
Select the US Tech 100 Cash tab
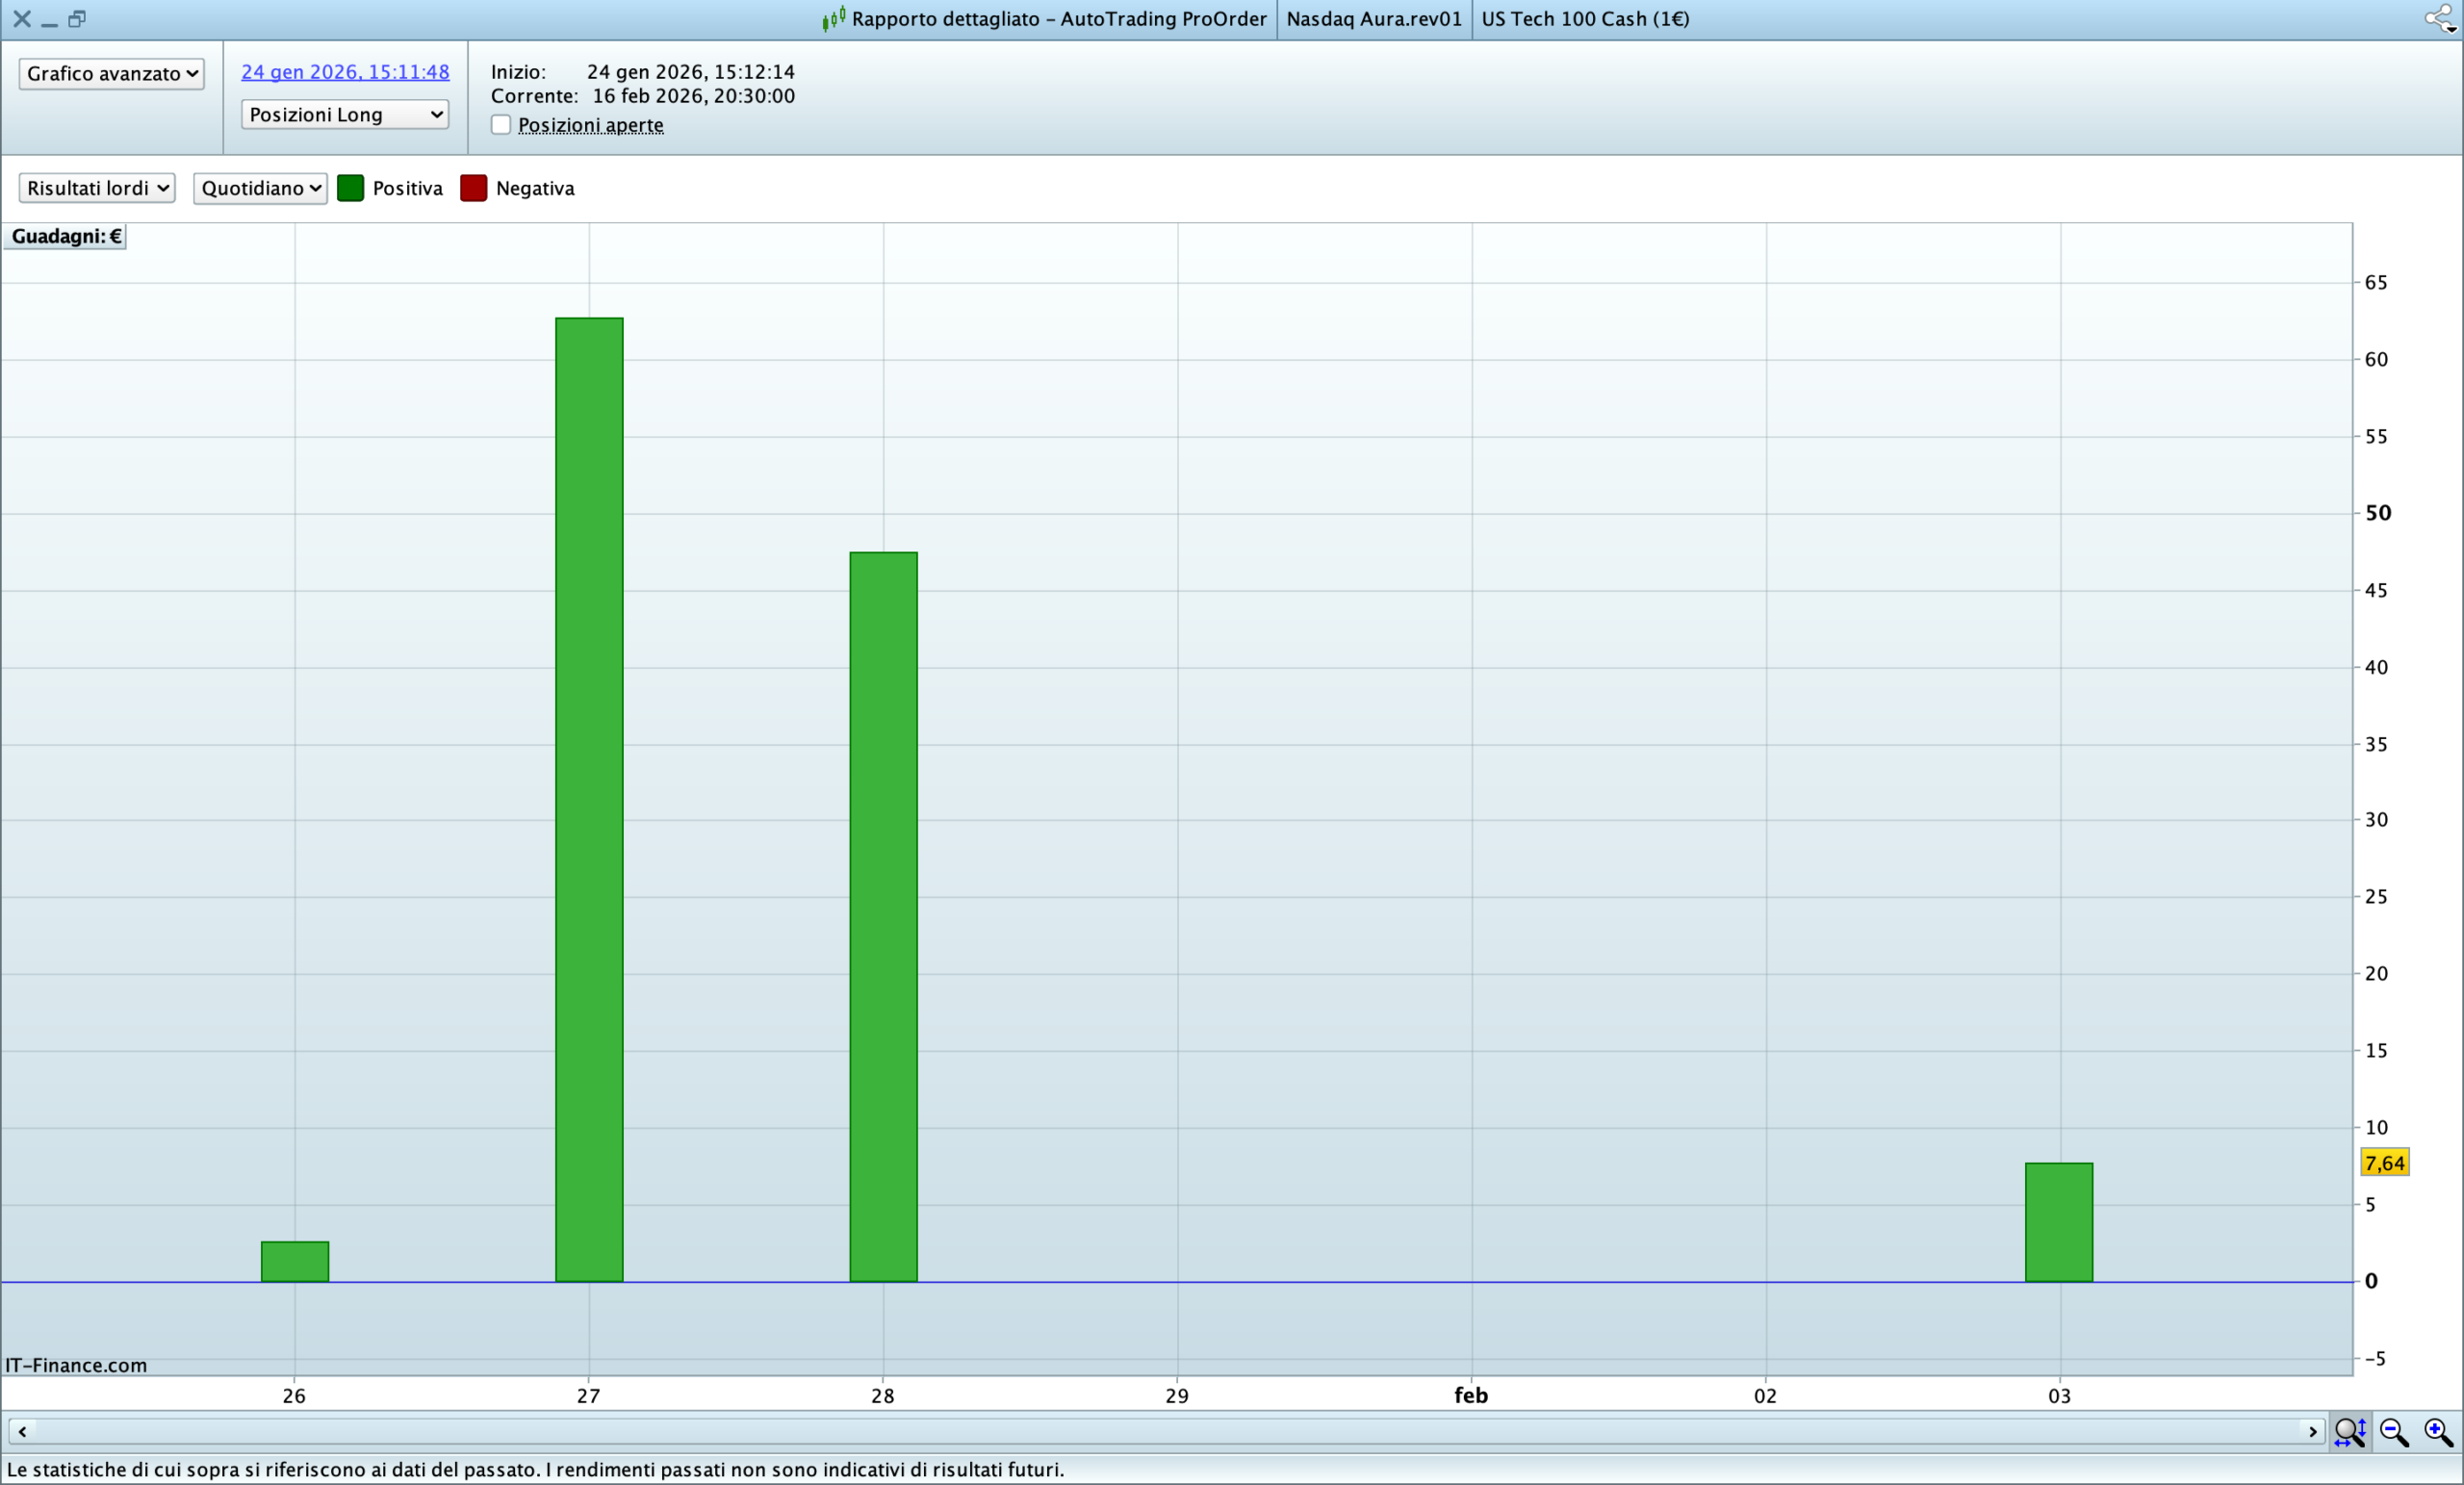[x=1584, y=19]
